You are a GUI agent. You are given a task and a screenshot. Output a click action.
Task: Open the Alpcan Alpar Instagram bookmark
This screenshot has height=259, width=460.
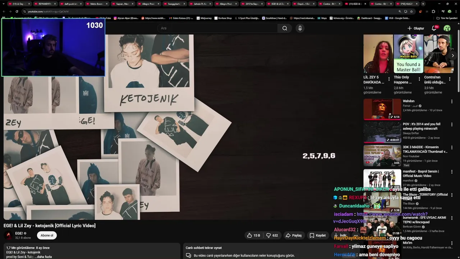126,18
